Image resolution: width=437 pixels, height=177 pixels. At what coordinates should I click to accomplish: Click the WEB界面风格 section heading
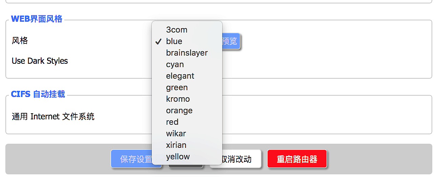37,19
